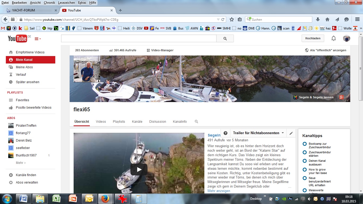
Task: Click the search magnifier button
Action: (225, 39)
